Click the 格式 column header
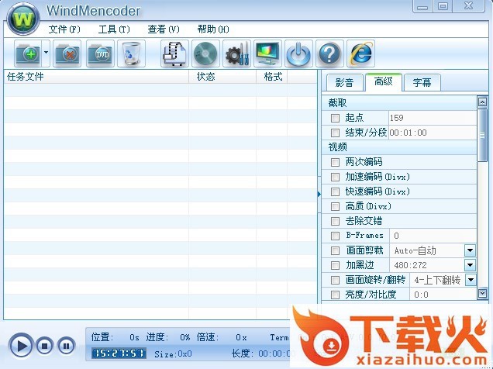The image size is (493, 369). pos(271,77)
